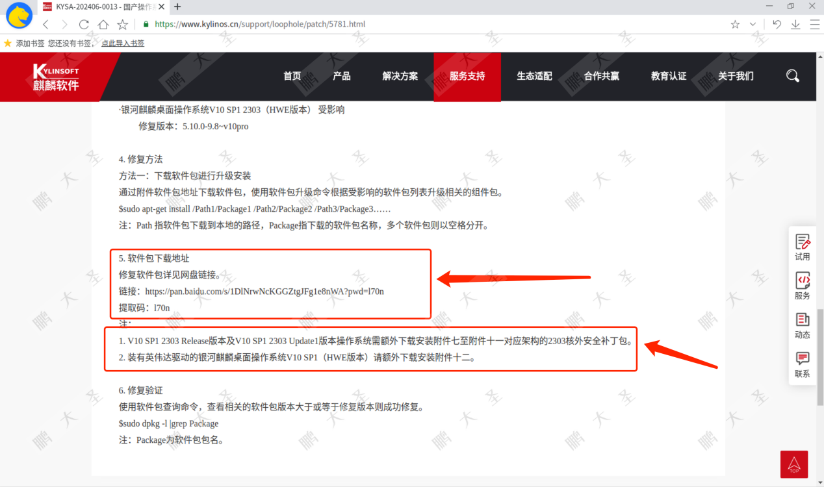Image resolution: width=824 pixels, height=487 pixels.
Task: Click the sudo apt-get install command text
Action: [x=255, y=209]
